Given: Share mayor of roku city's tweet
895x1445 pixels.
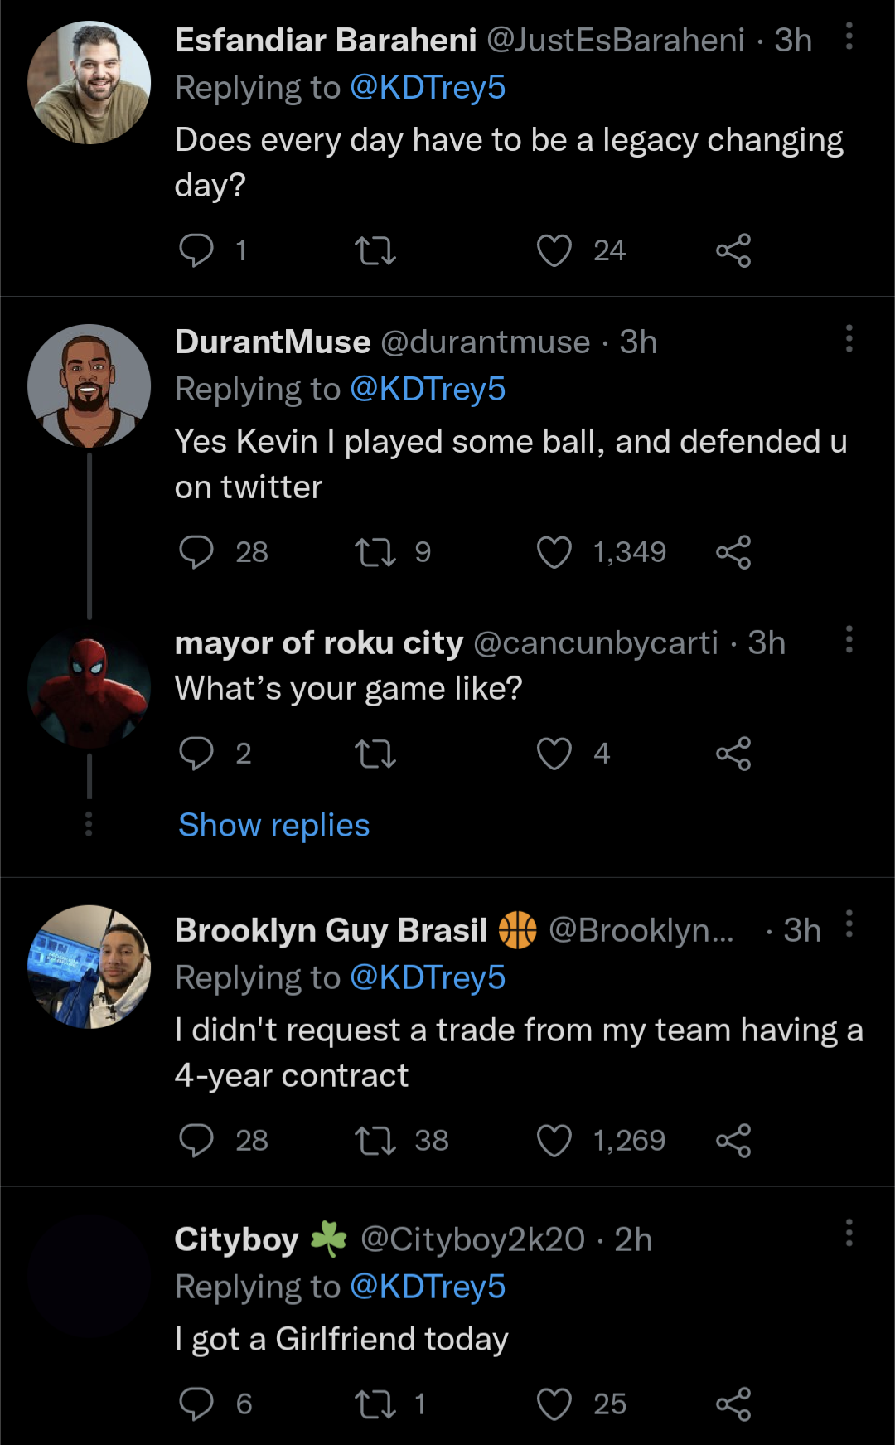Looking at the screenshot, I should tap(733, 754).
